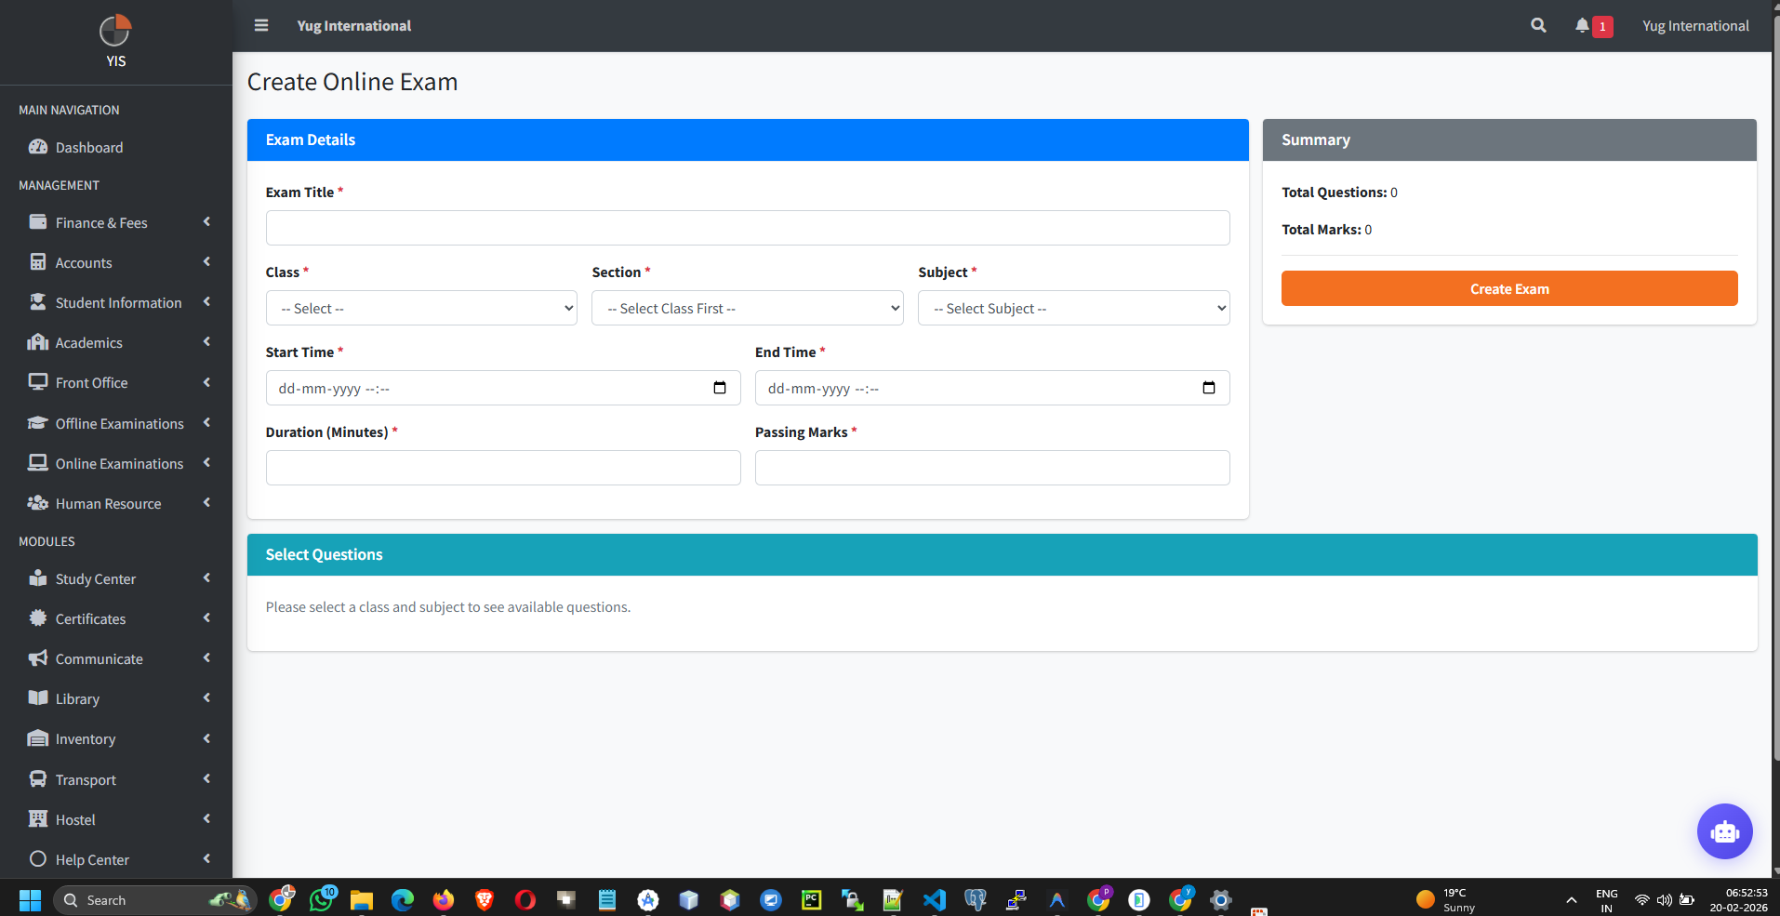Open the Subject dropdown

pos(1072,308)
